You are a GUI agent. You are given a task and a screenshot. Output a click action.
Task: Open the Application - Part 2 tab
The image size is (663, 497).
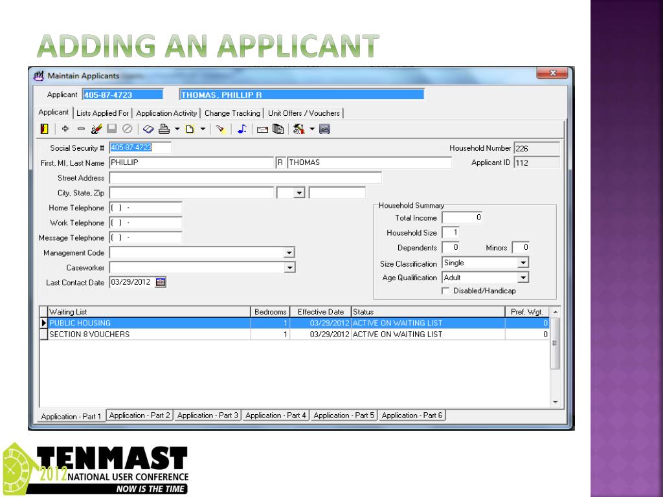(140, 415)
